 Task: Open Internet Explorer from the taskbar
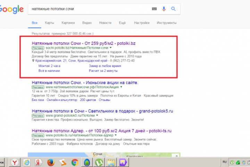tap(27, 162)
